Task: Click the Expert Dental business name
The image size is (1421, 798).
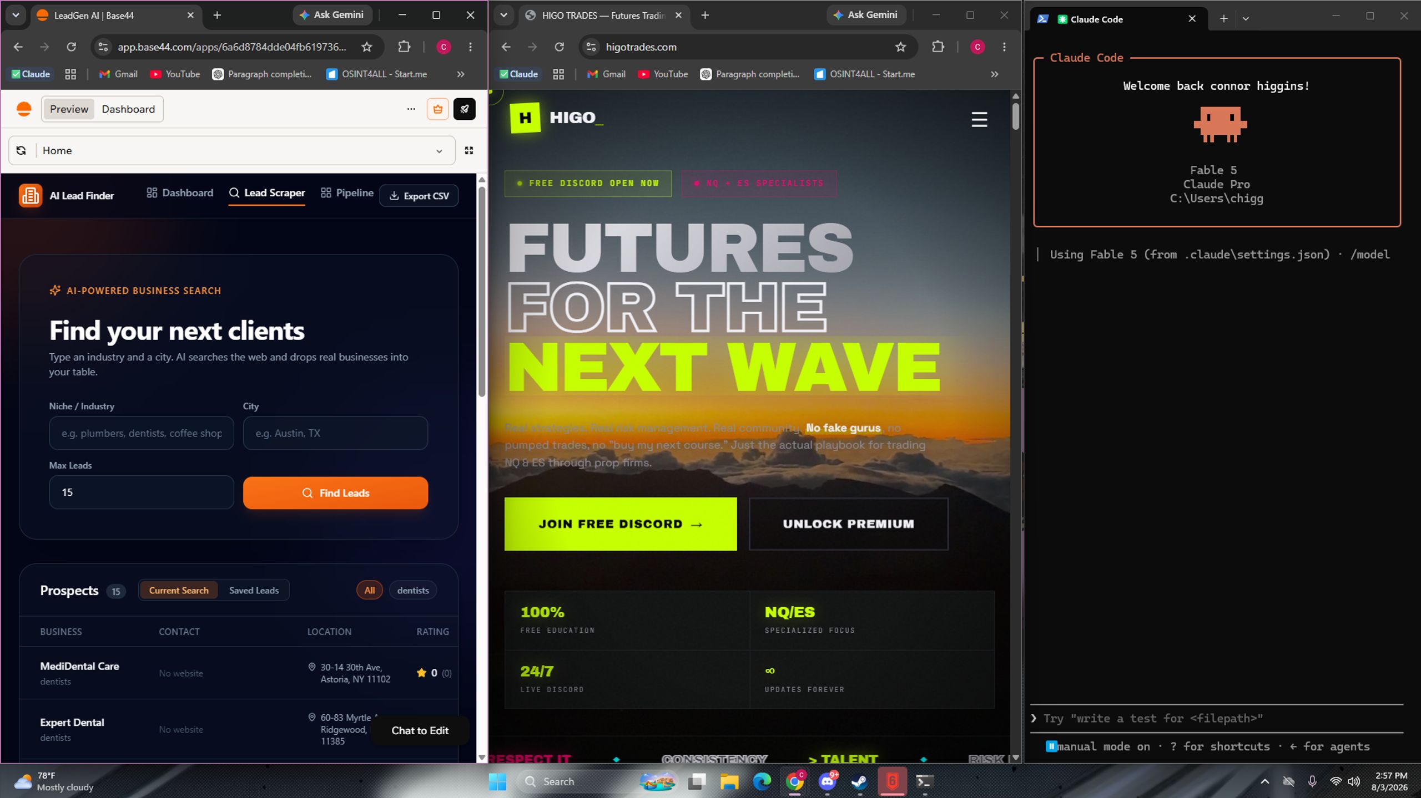Action: coord(72,723)
